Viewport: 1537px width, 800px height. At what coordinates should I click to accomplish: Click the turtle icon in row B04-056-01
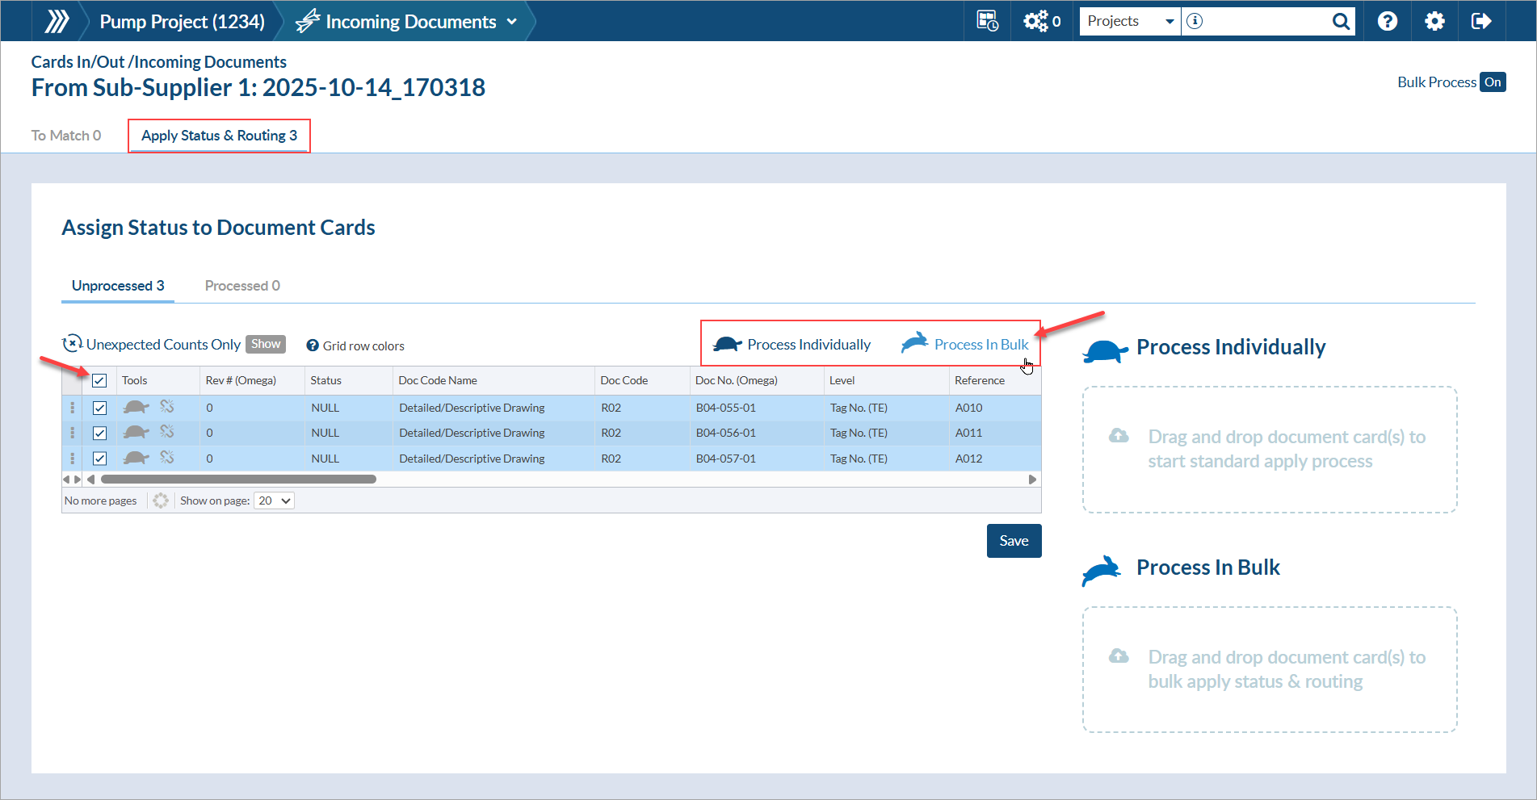click(136, 433)
